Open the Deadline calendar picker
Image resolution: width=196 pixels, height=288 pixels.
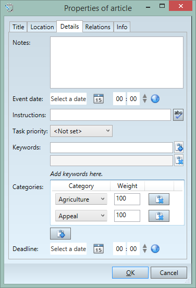pyautogui.click(x=99, y=249)
